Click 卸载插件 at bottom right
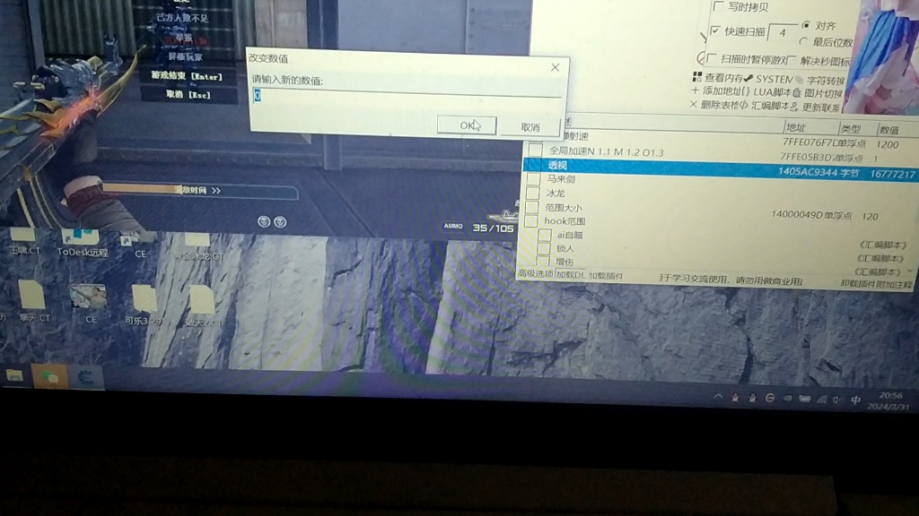The width and height of the screenshot is (919, 516). point(858,283)
